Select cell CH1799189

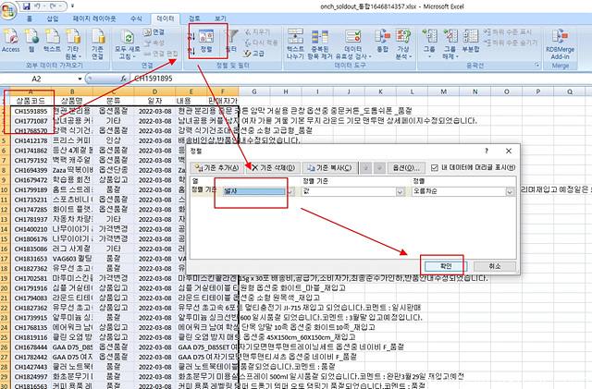point(31,189)
